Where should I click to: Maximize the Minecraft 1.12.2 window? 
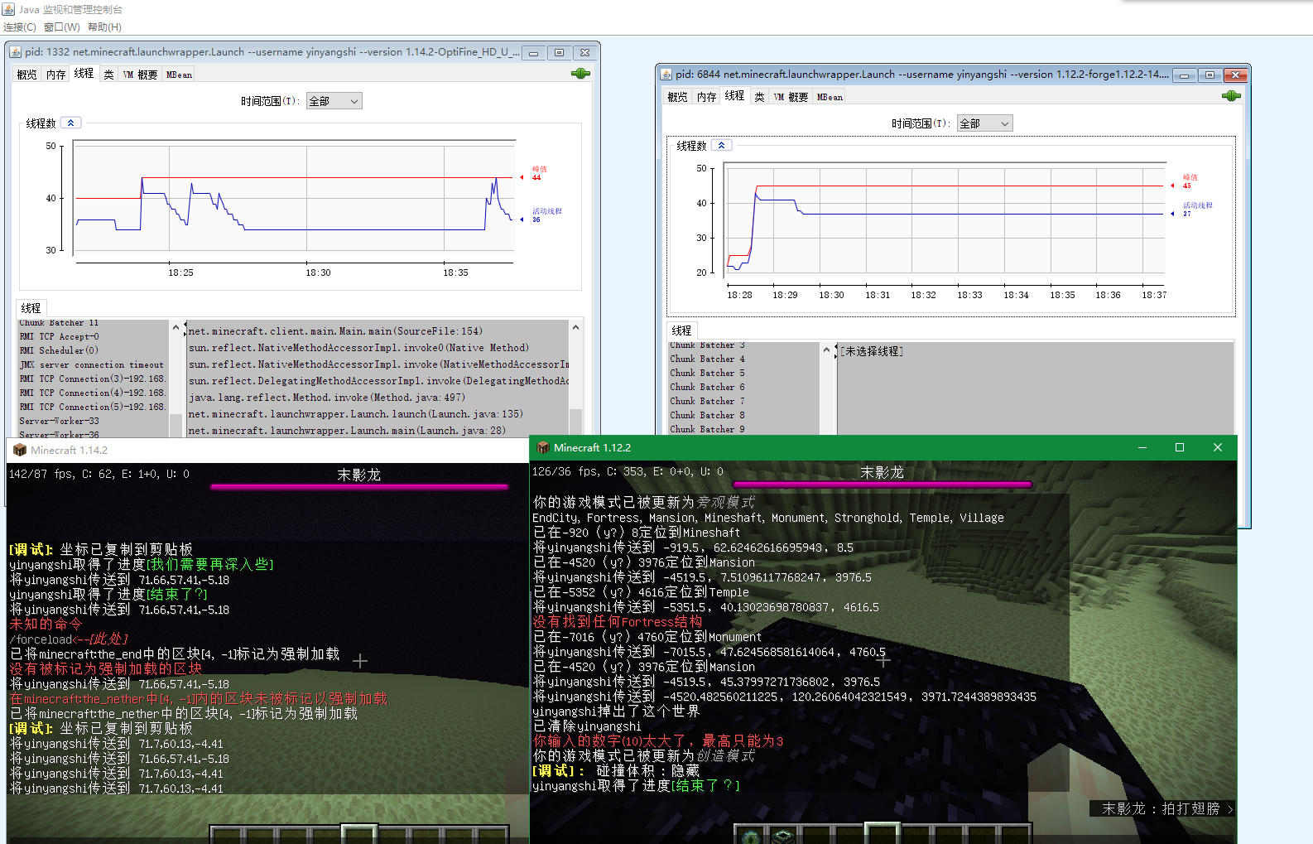coord(1180,447)
